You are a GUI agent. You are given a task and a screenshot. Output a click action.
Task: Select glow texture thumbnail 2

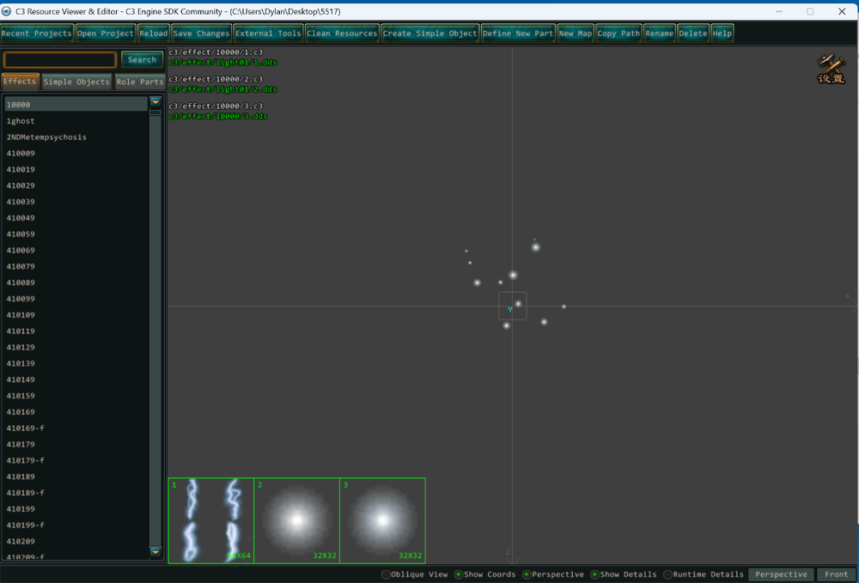click(296, 520)
